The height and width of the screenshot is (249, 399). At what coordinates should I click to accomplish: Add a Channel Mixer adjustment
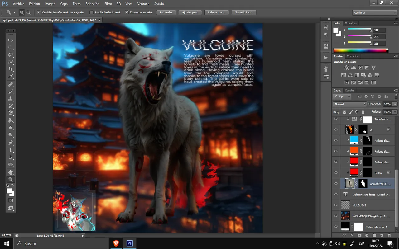click(370, 75)
